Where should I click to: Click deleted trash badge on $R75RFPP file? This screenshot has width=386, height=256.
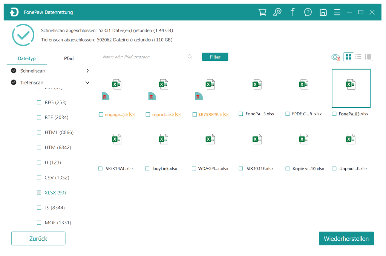199,96
